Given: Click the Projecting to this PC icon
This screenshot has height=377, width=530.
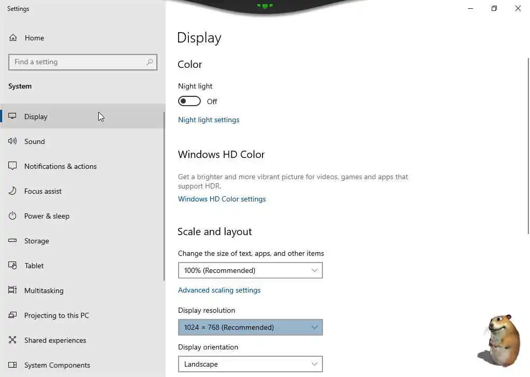Looking at the screenshot, I should (12, 315).
